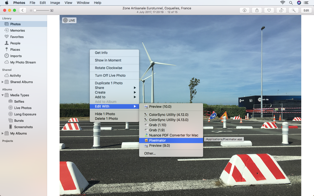Go back using the chevron arrow
The width and height of the screenshot is (314, 196).
coord(23,10)
